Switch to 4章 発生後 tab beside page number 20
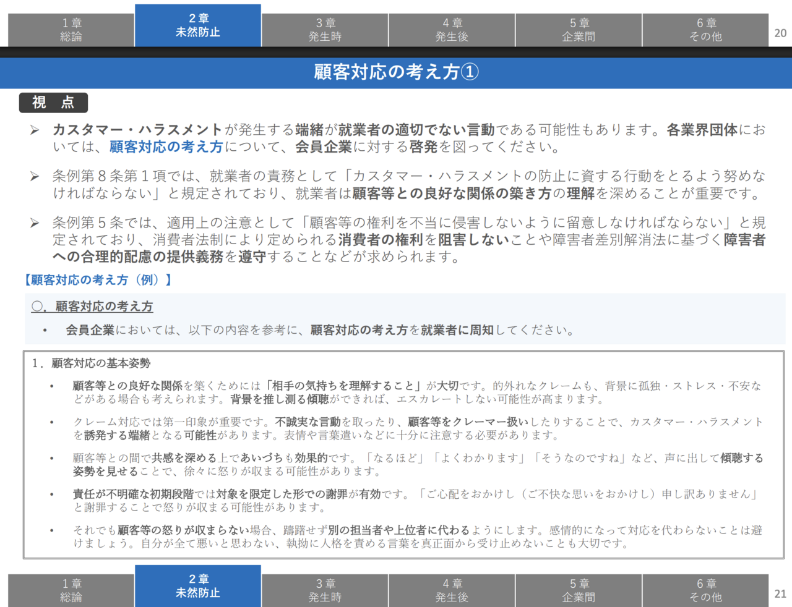The image size is (792, 607). (x=452, y=30)
